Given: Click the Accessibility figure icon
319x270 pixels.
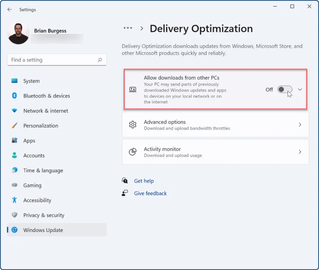Looking at the screenshot, I should (14, 200).
